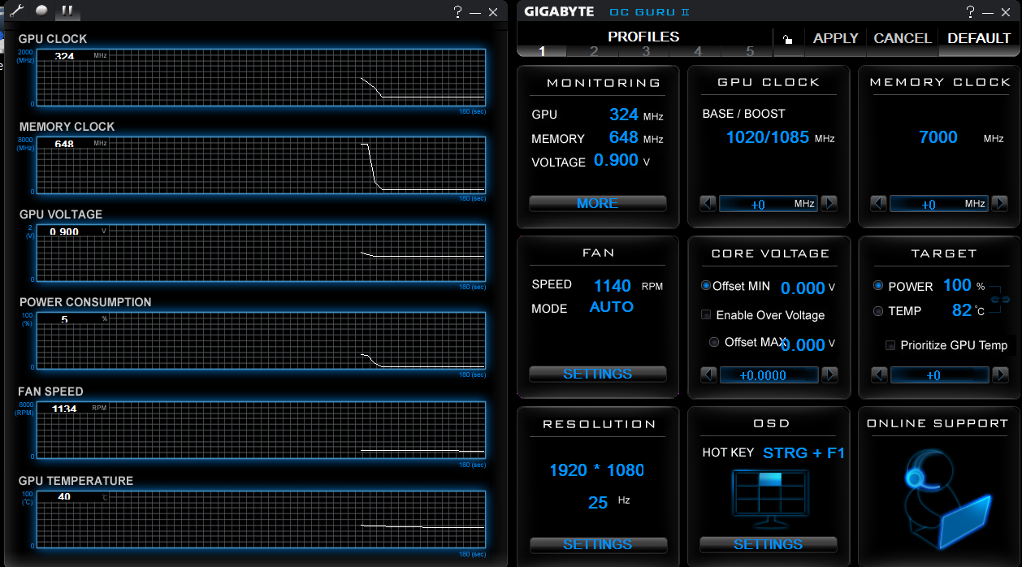Increase the core voltage offset with the right arrow
Viewport: 1022px width, 567px height.
829,374
